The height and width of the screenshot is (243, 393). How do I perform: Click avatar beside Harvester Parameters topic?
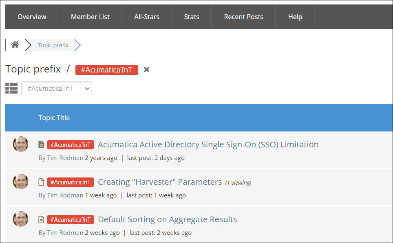click(x=21, y=182)
